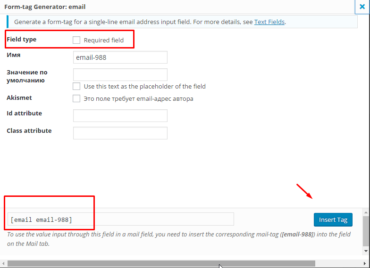Click the down arrow of vertical scrollbar
Image resolution: width=370 pixels, height=268 pixels.
366,251
